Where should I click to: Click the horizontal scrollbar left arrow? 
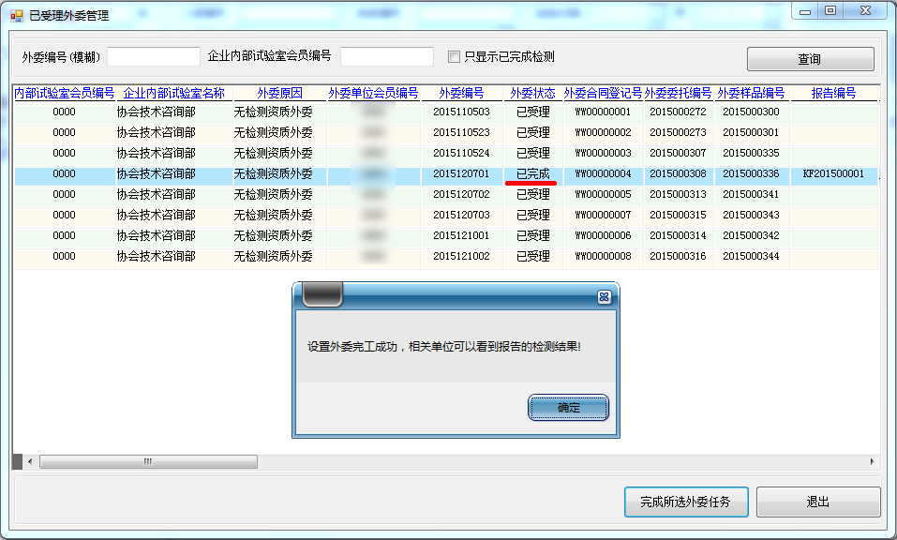pyautogui.click(x=30, y=461)
